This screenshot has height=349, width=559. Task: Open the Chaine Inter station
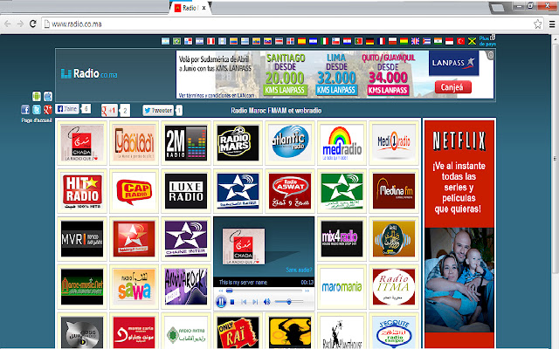pyautogui.click(x=186, y=239)
